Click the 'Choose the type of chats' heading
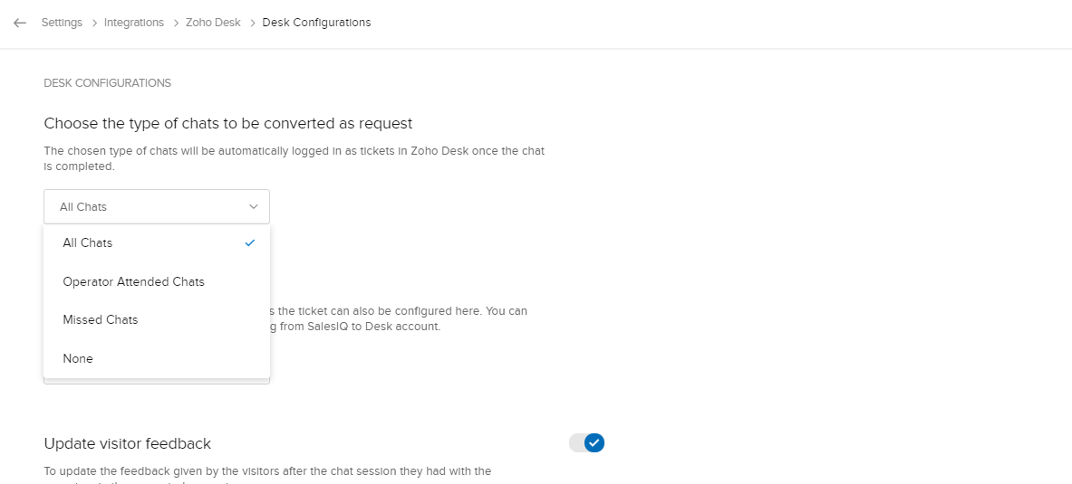 [228, 123]
